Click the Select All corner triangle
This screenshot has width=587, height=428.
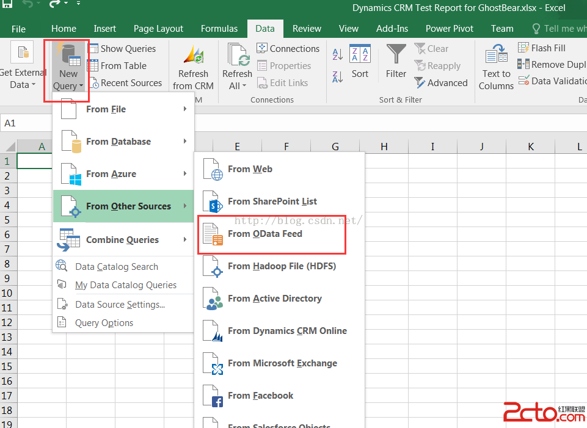(x=10, y=146)
